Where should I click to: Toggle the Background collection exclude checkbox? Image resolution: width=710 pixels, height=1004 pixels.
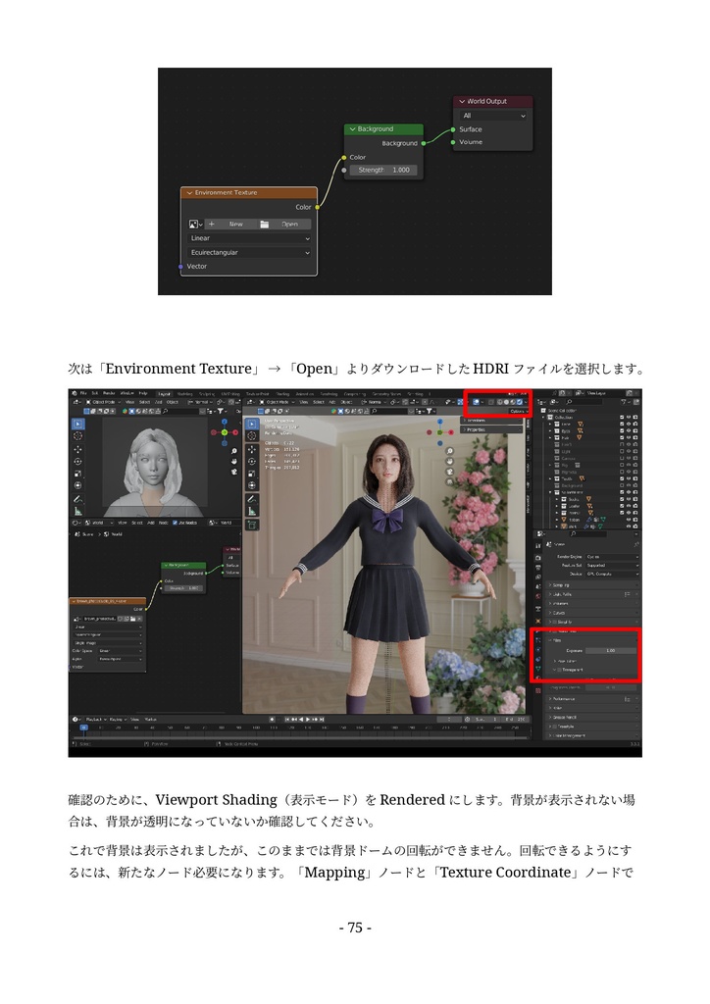[x=622, y=486]
